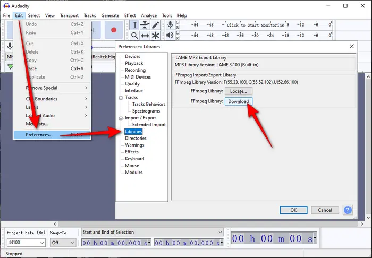Open the Generate menu
The width and height of the screenshot is (372, 258).
coord(110,15)
